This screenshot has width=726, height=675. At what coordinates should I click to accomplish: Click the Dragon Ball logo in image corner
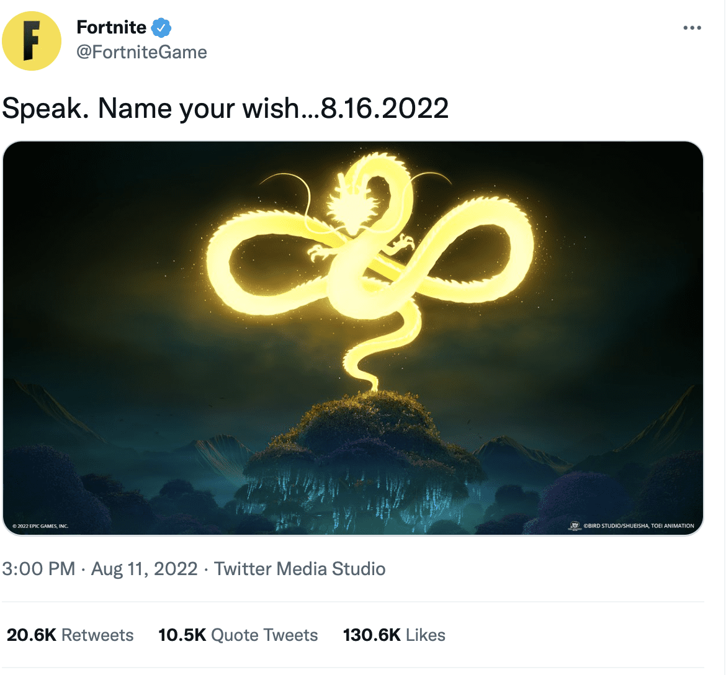tap(575, 525)
